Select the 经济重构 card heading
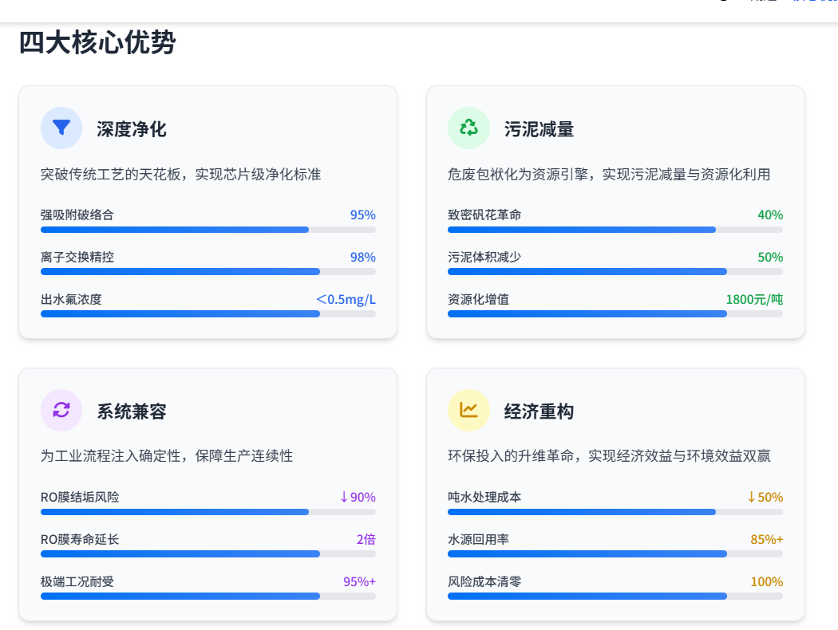The image size is (838, 630). (539, 411)
